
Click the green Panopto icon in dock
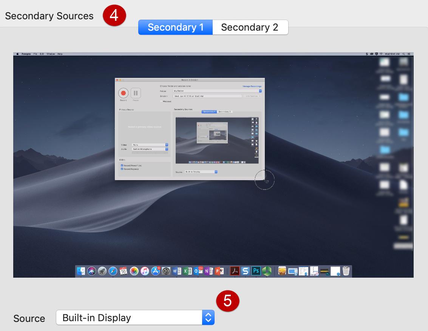(x=267, y=271)
